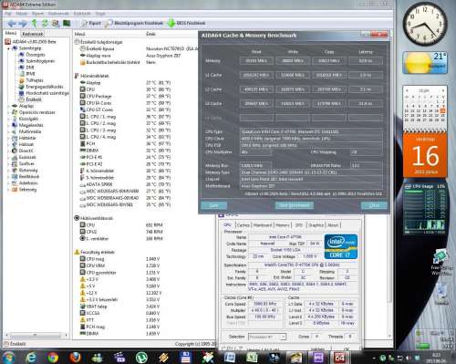Image resolution: width=456 pixels, height=364 pixels.
Task: Collapse the Számítógép tree node
Action: click(8, 48)
